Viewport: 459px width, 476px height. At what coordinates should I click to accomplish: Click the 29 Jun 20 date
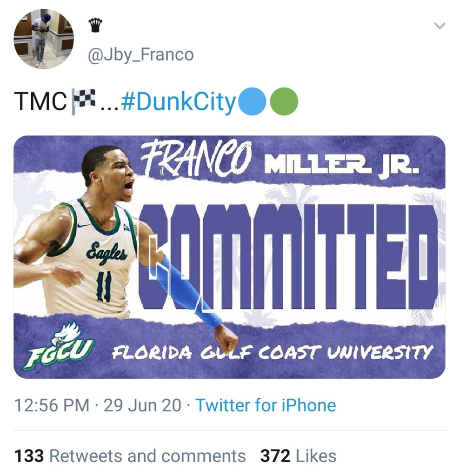click(142, 405)
